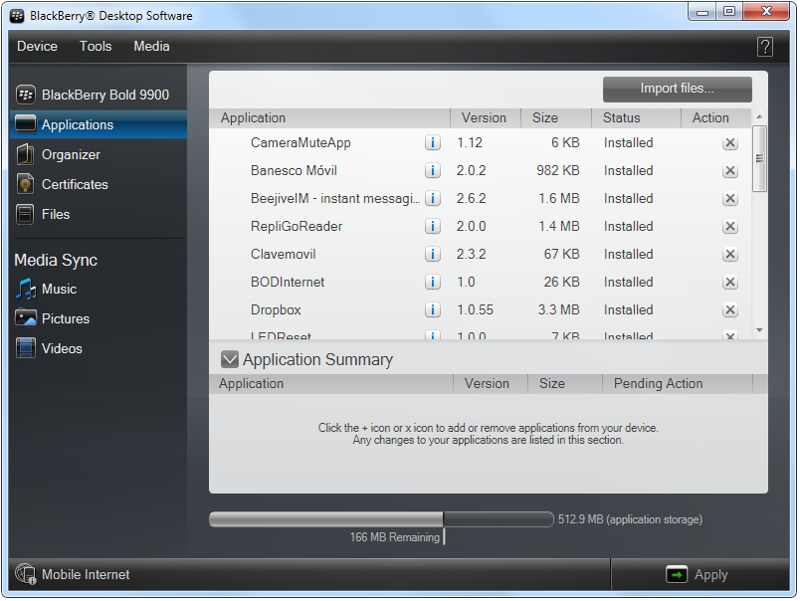Open the Pictures sidebar icon
This screenshot has height=601, width=800.
coord(26,318)
